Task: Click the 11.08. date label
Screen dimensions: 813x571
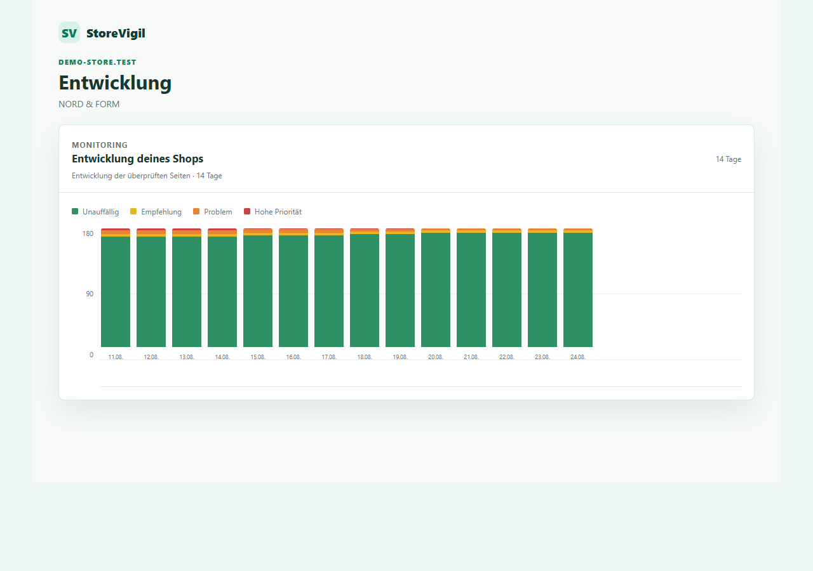Action: coord(116,357)
